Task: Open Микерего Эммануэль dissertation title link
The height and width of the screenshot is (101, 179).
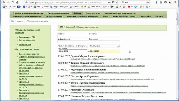Action: [118, 93]
